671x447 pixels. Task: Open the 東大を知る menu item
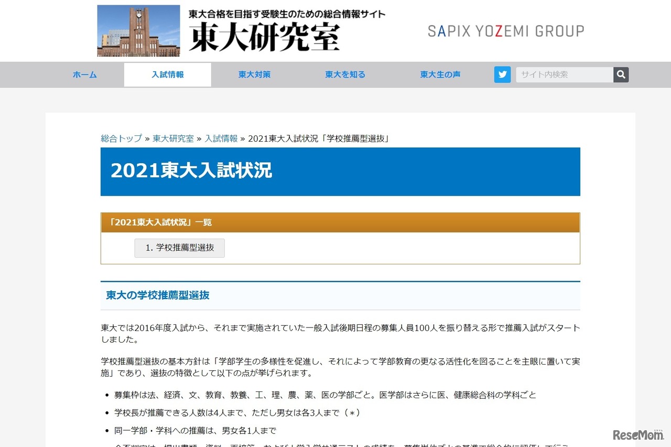(344, 74)
